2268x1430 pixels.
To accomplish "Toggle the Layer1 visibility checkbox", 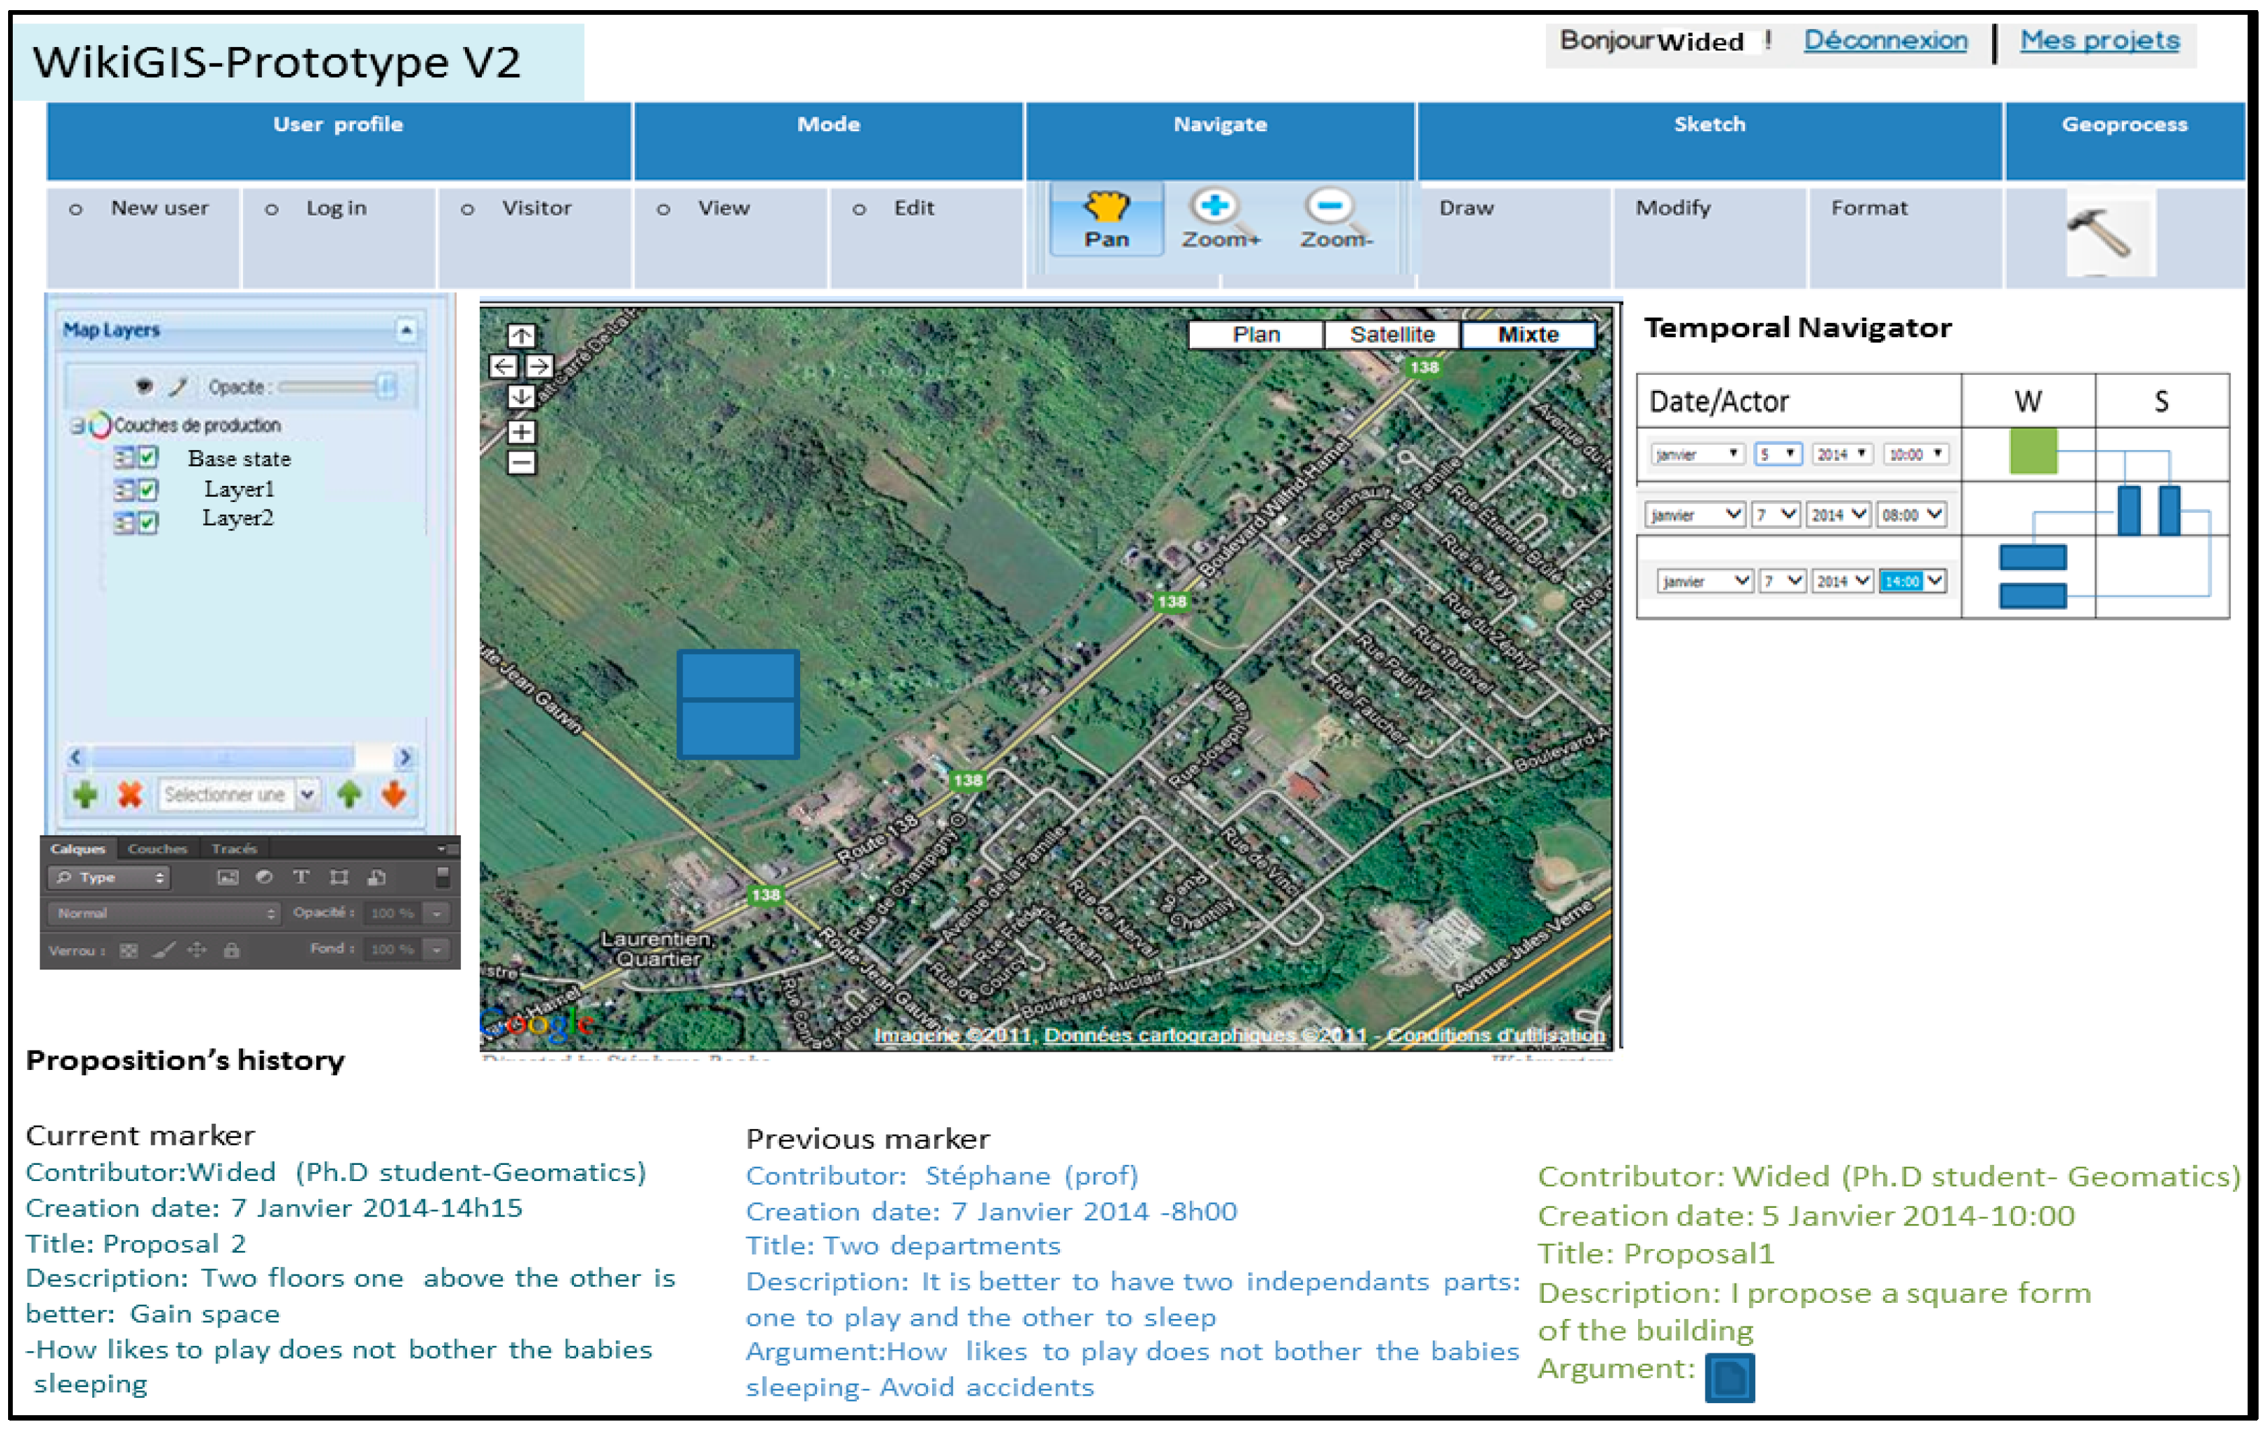I will (149, 490).
